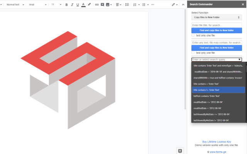Open Copy files to New Folder select
Viewport: 247px width, 154px height.
point(217,17)
